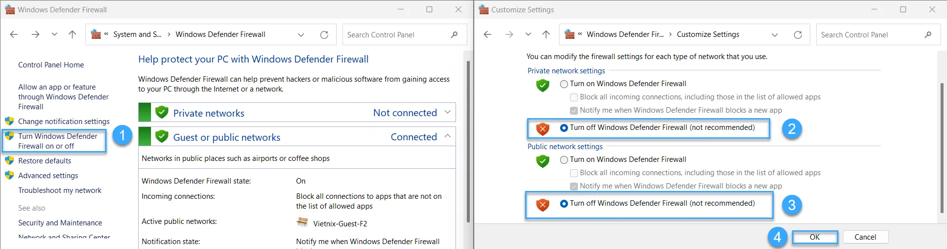947x249 pixels.
Task: Focus Search Control Panel box in Windows Defender Firewall window
Action: (405, 34)
